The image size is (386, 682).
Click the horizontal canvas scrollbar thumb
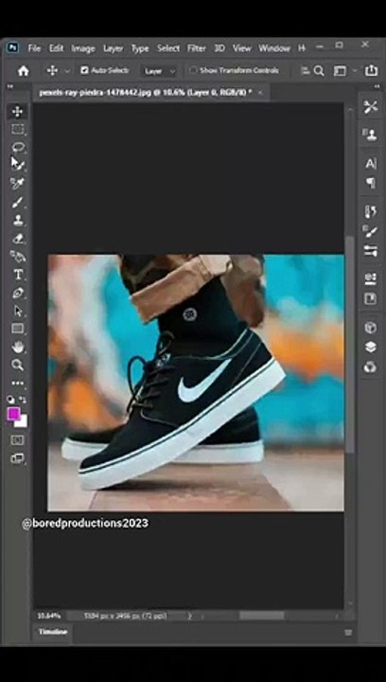tap(262, 616)
